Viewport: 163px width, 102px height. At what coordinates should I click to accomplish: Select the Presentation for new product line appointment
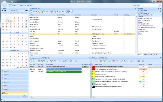coord(64,72)
